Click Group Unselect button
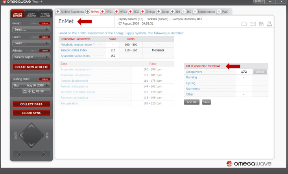The width and height of the screenshot is (288, 174). coord(34,23)
